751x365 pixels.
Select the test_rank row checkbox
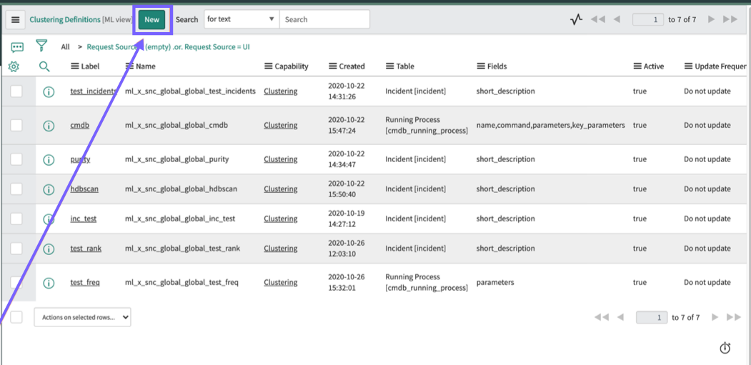[x=16, y=248]
